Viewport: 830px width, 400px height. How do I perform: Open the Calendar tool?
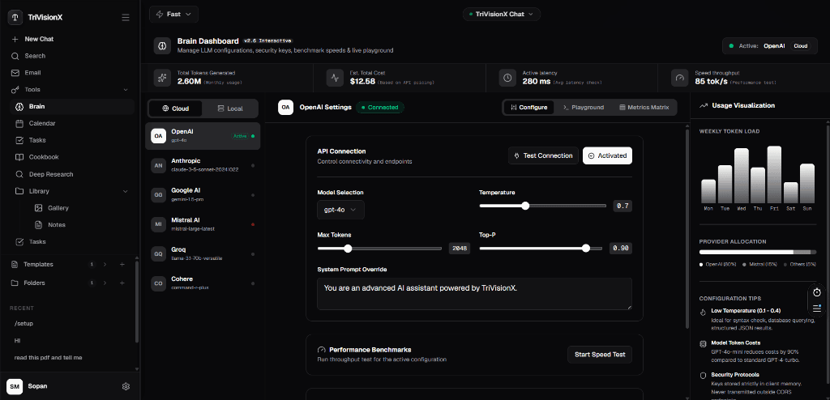[42, 123]
